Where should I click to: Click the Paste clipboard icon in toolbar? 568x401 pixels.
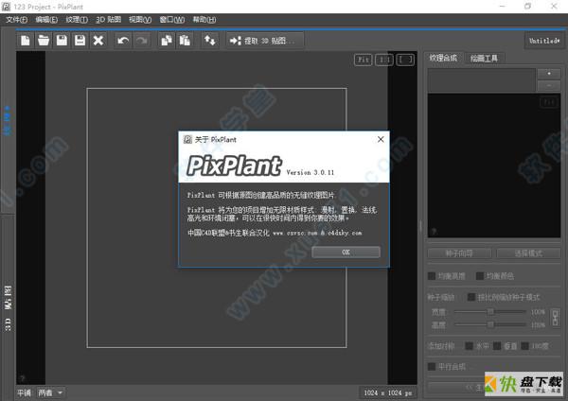click(x=185, y=40)
